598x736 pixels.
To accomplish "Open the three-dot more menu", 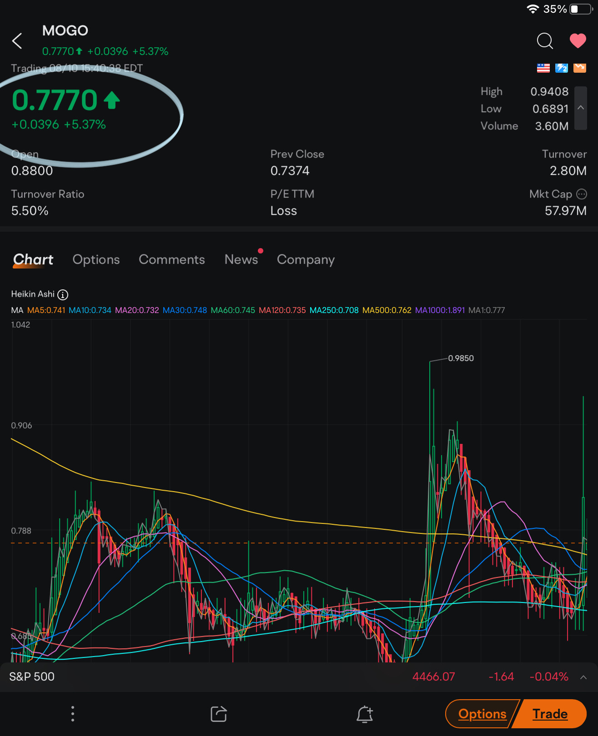I will (73, 714).
